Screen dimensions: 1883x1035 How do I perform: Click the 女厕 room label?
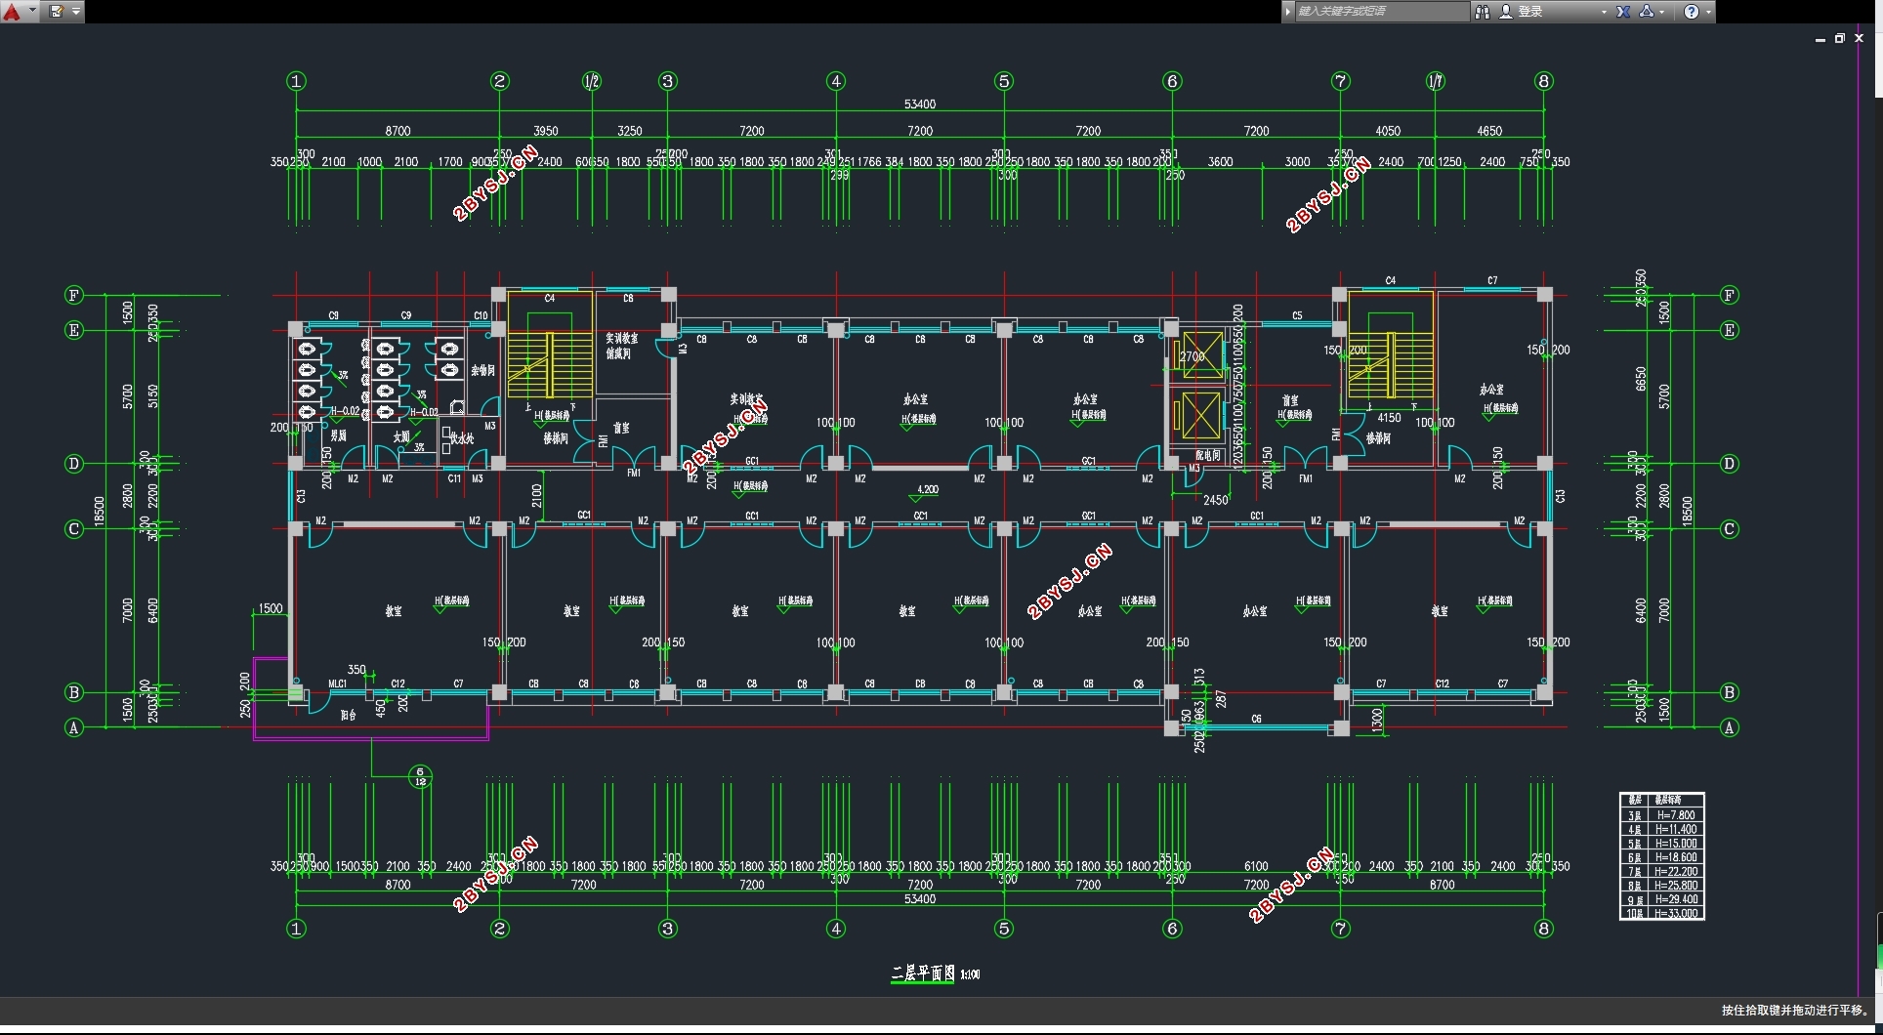pos(401,436)
